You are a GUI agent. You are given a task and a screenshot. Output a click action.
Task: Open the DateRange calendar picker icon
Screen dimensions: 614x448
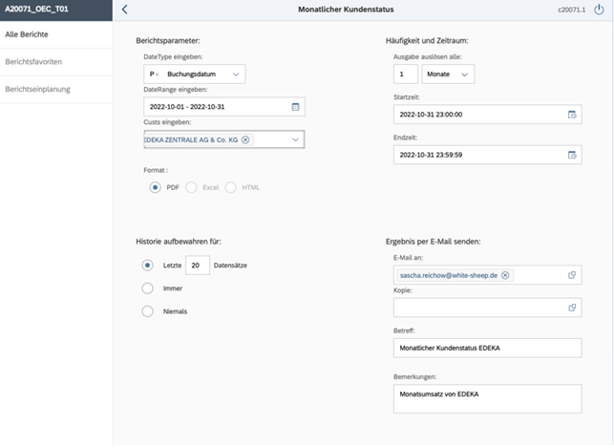[296, 107]
